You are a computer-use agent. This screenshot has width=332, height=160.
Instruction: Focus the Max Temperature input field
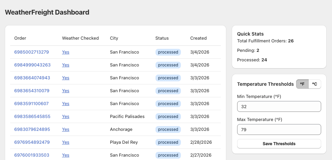click(x=279, y=129)
